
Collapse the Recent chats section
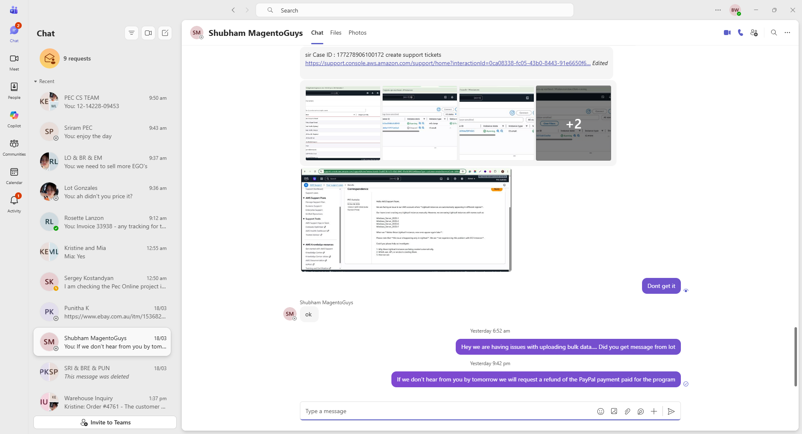36,81
